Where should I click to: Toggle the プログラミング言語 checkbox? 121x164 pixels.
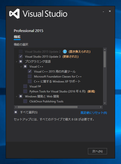point(21,61)
